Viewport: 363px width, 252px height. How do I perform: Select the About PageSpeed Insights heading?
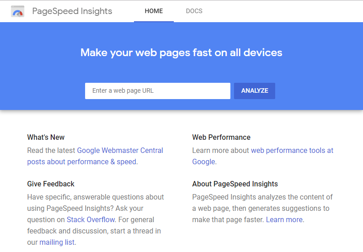tap(235, 184)
